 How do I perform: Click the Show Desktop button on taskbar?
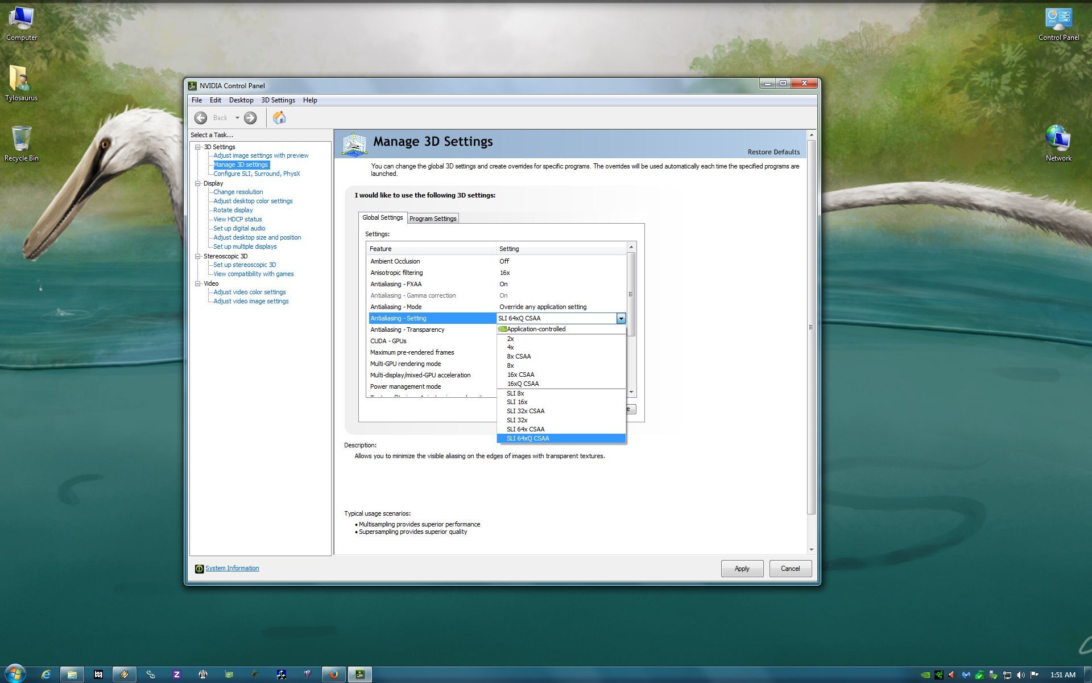[1087, 674]
